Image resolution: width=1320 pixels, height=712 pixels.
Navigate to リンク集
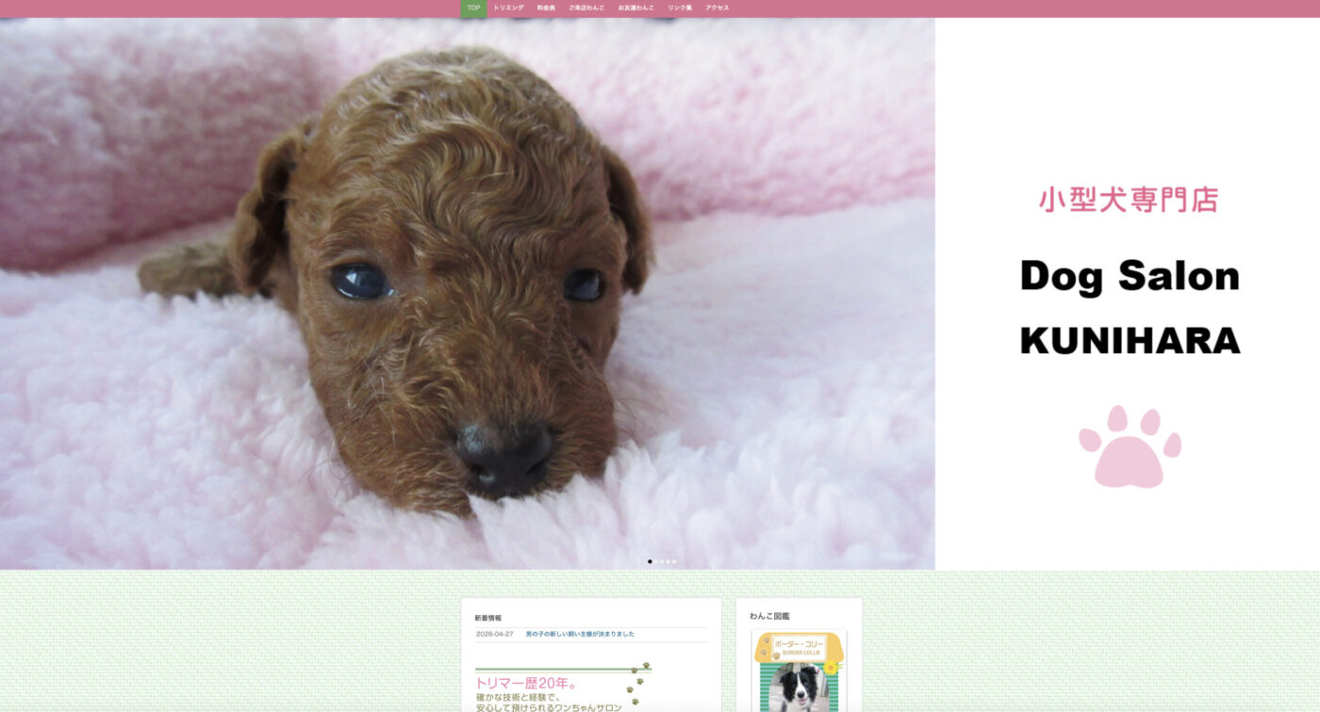coord(680,8)
